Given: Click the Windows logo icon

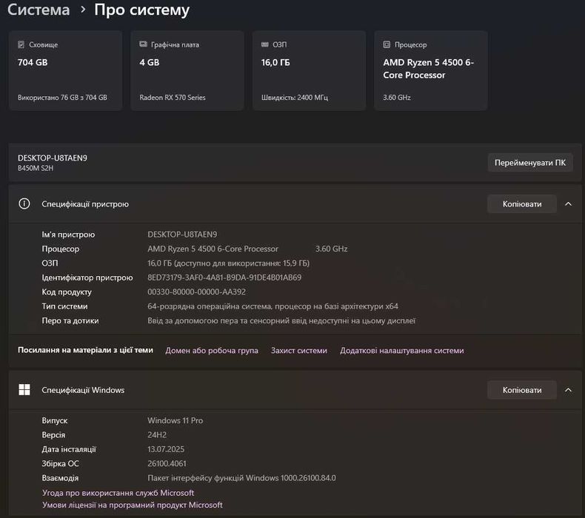Looking at the screenshot, I should (24, 390).
